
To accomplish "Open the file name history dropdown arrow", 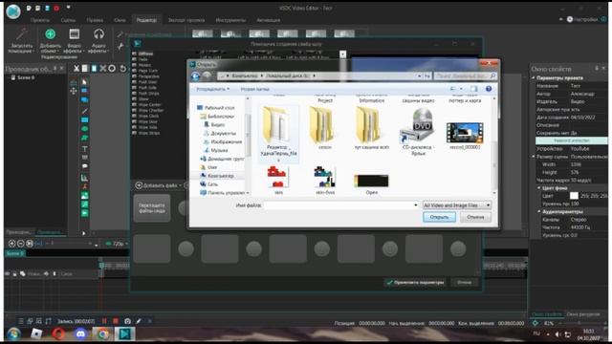I will [x=415, y=205].
